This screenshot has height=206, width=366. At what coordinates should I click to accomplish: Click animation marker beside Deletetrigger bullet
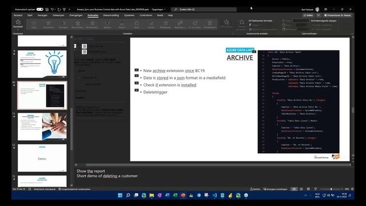(x=137, y=90)
